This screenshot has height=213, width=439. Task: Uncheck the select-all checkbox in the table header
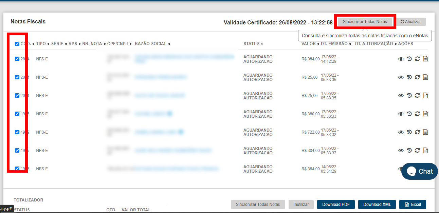[17, 44]
